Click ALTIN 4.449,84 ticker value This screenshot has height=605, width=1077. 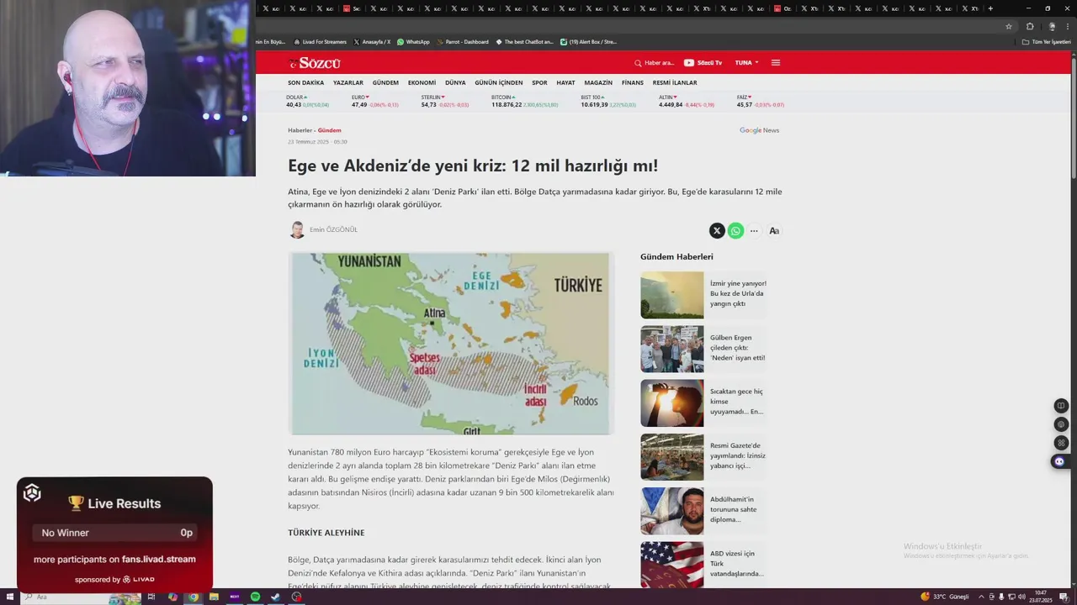click(671, 104)
